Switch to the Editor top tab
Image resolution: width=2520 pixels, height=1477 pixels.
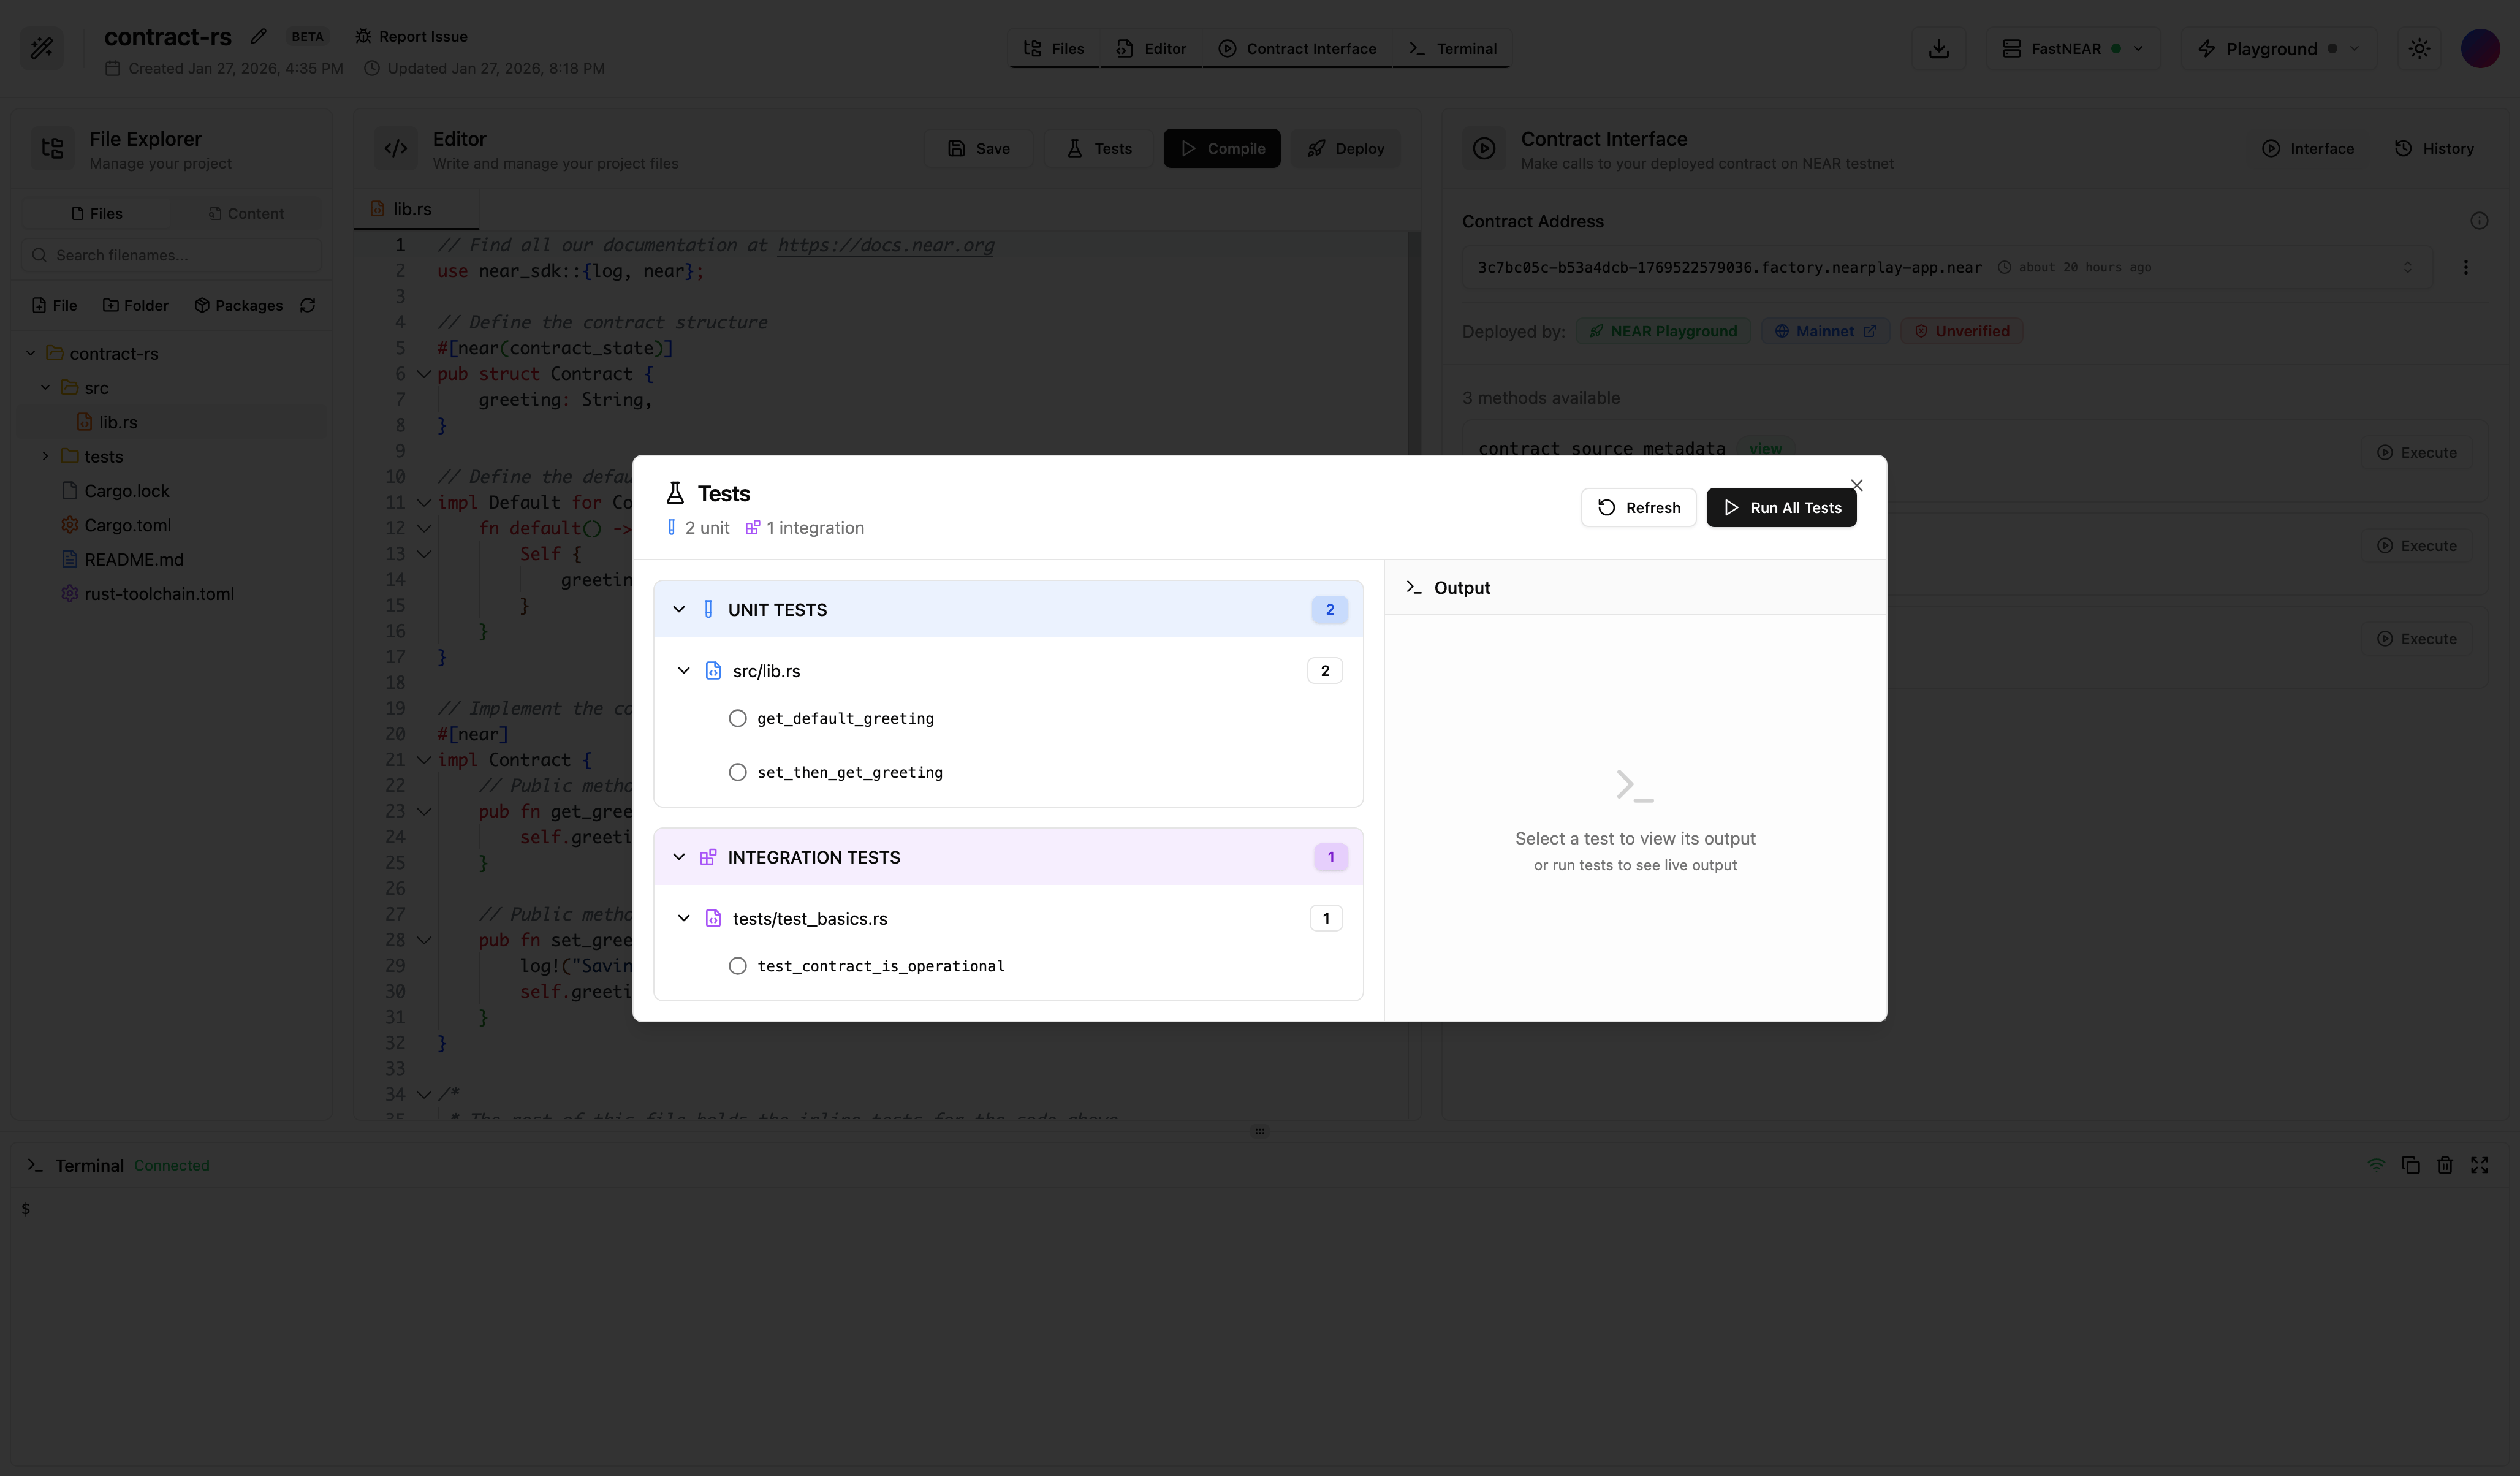coord(1151,48)
